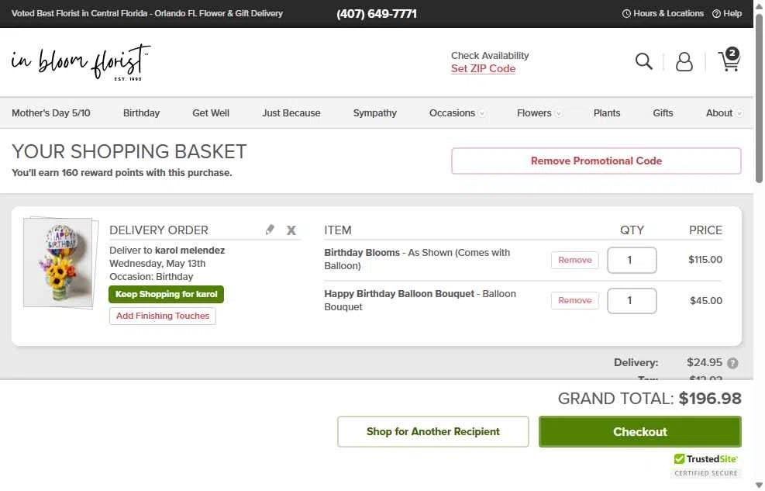Open the Help link in top bar
This screenshot has width=765, height=491.
[x=727, y=14]
